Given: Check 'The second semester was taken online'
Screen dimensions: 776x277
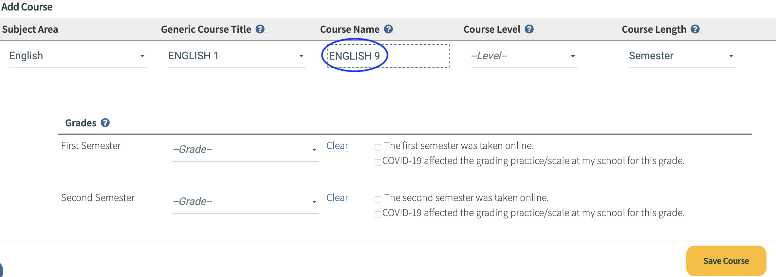Looking at the screenshot, I should [378, 199].
